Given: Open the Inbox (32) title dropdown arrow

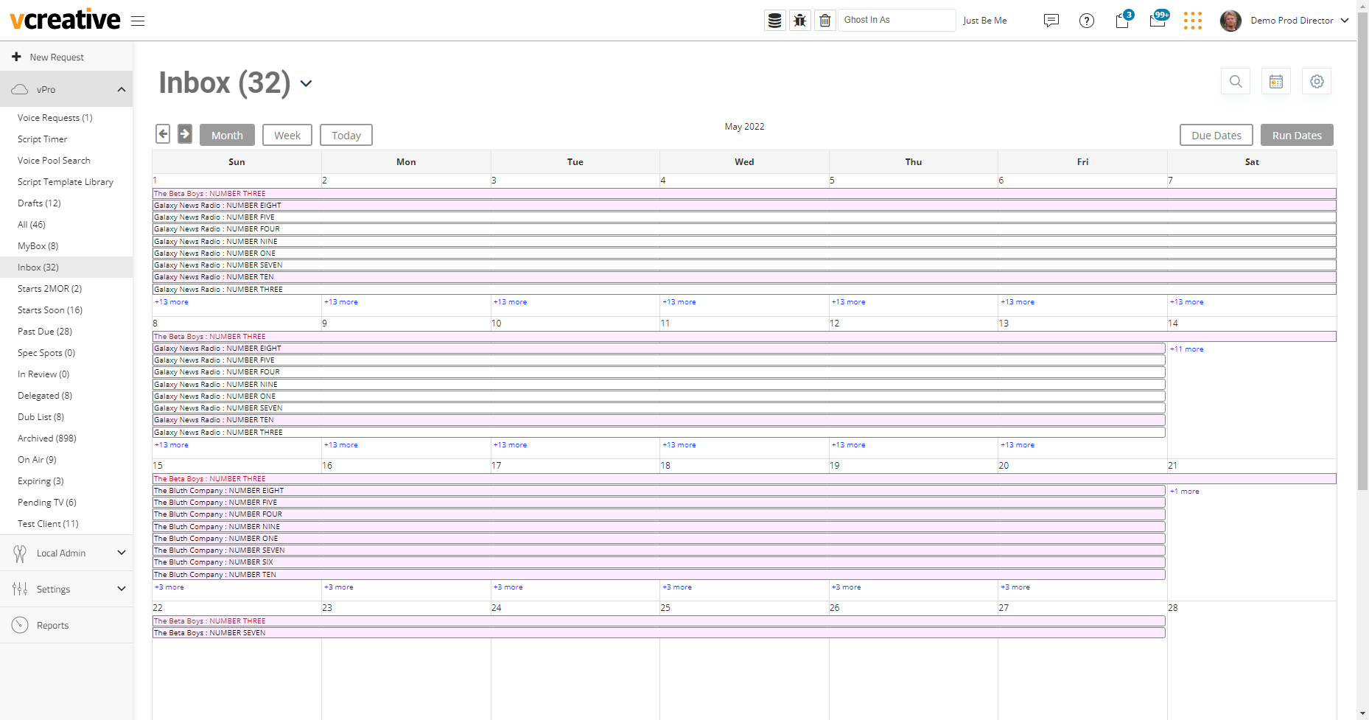Looking at the screenshot, I should point(306,84).
